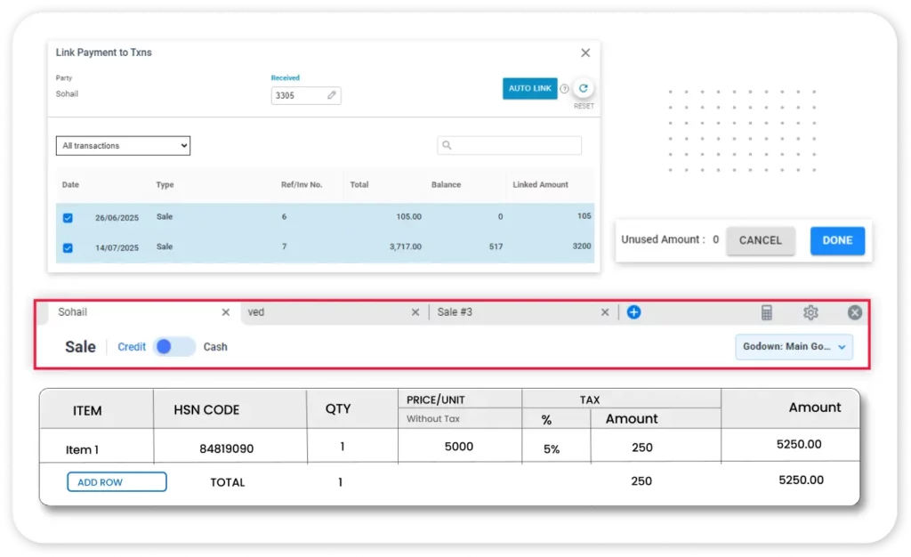Uncheck the 26/06/2025 sale transaction checkbox
This screenshot has width=911, height=557.
coord(68,217)
